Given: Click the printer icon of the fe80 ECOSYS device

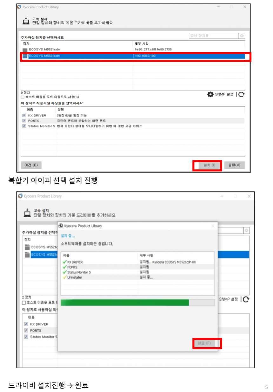Looking at the screenshot, I should pos(25,50).
